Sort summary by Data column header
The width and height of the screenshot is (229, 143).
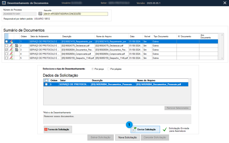click(x=136, y=36)
